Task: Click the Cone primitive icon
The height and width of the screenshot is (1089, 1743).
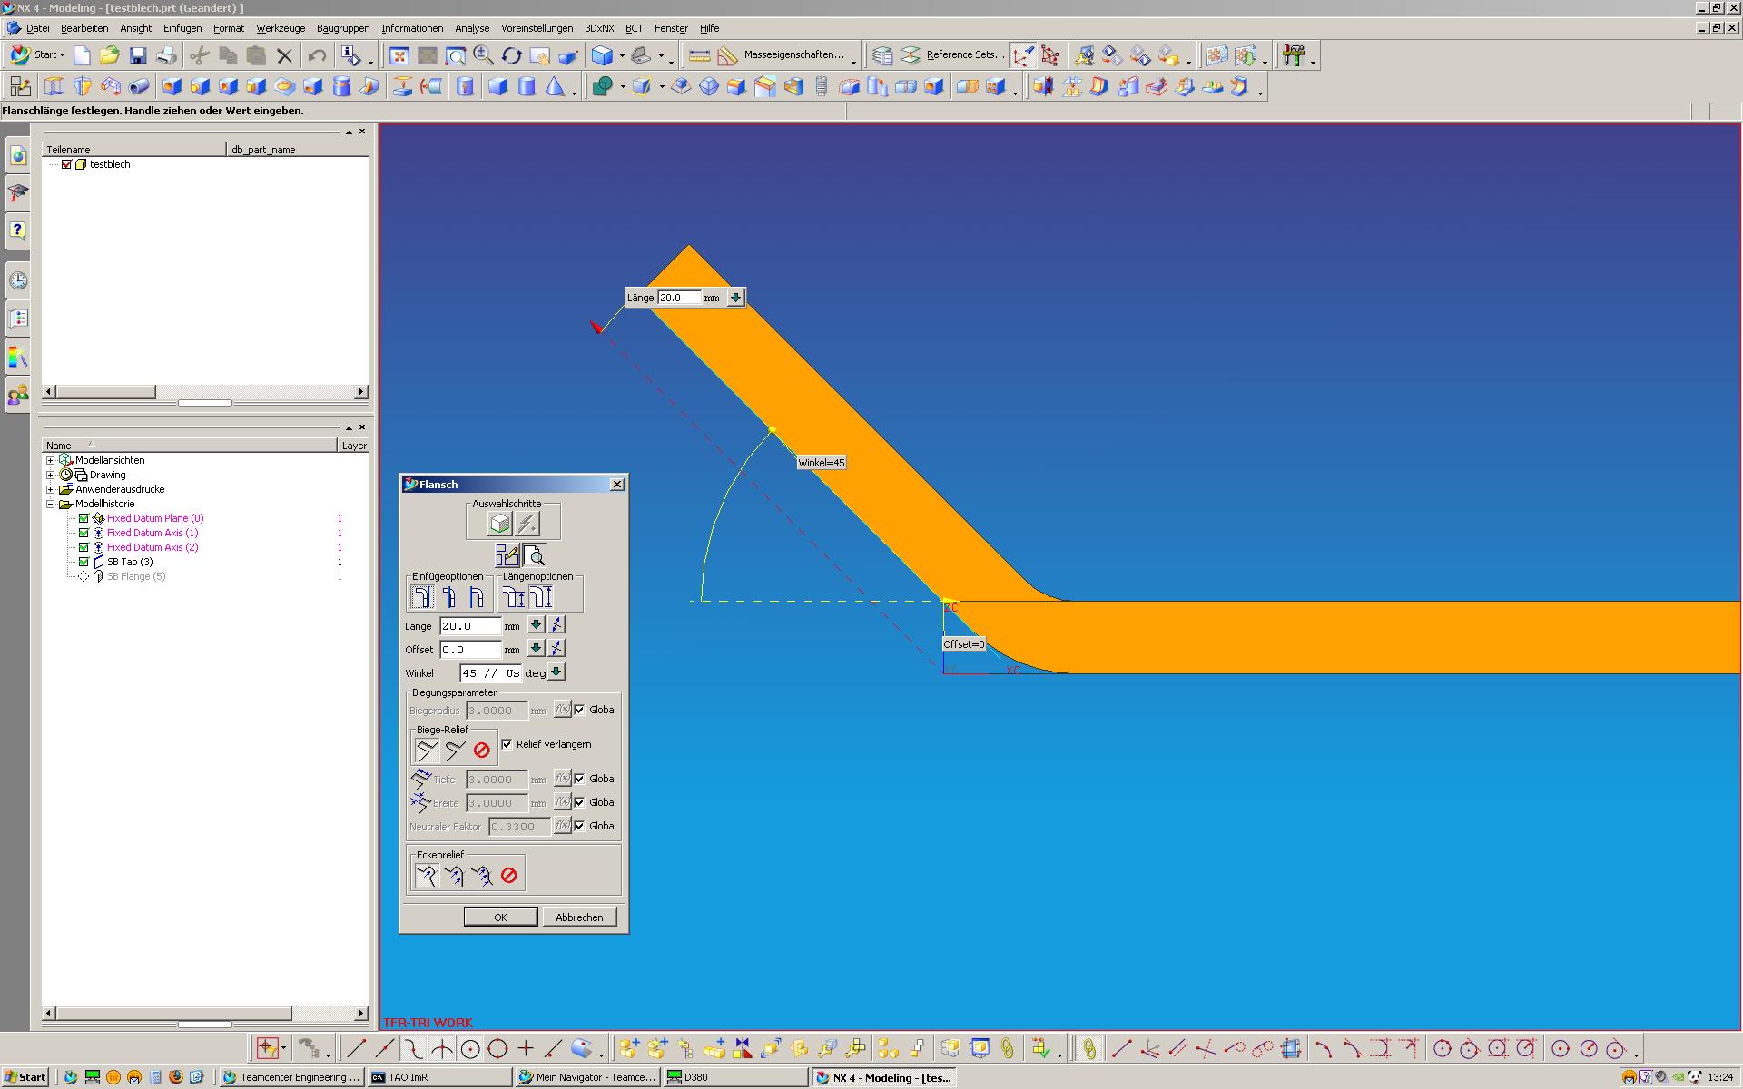Action: [555, 87]
